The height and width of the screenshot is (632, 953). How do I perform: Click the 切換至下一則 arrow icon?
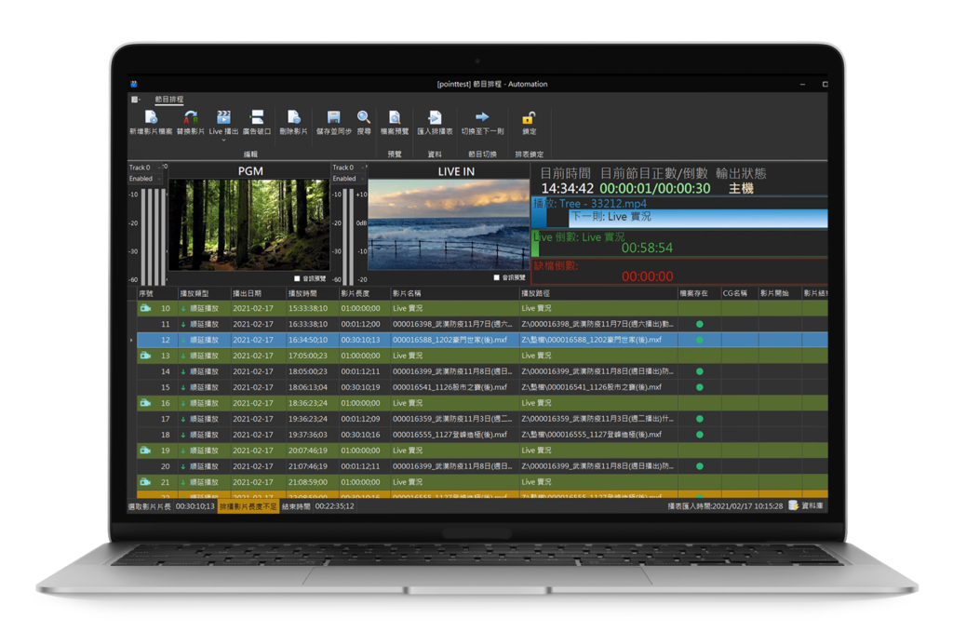pos(482,116)
